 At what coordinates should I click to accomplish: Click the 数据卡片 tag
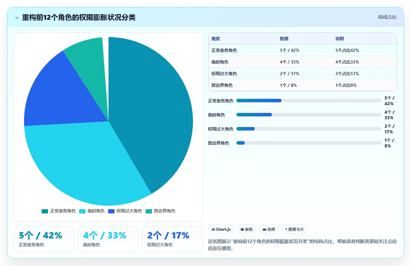click(294, 229)
